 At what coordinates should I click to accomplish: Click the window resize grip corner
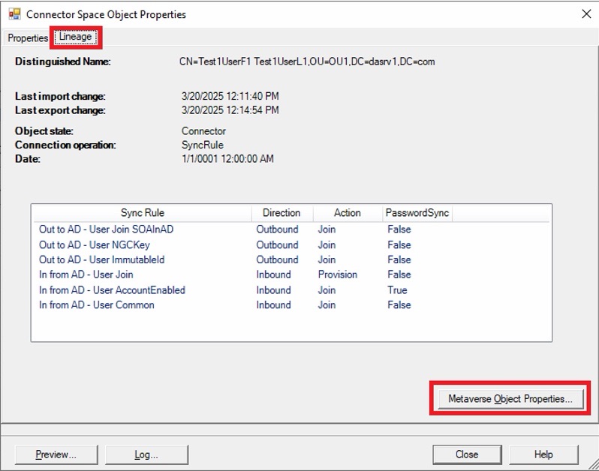[593, 464]
